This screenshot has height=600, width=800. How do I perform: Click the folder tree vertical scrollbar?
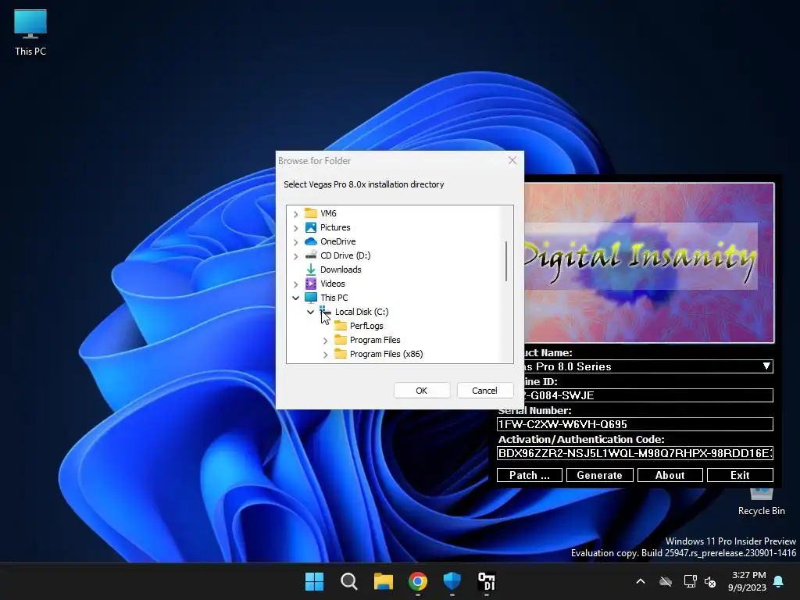point(506,261)
